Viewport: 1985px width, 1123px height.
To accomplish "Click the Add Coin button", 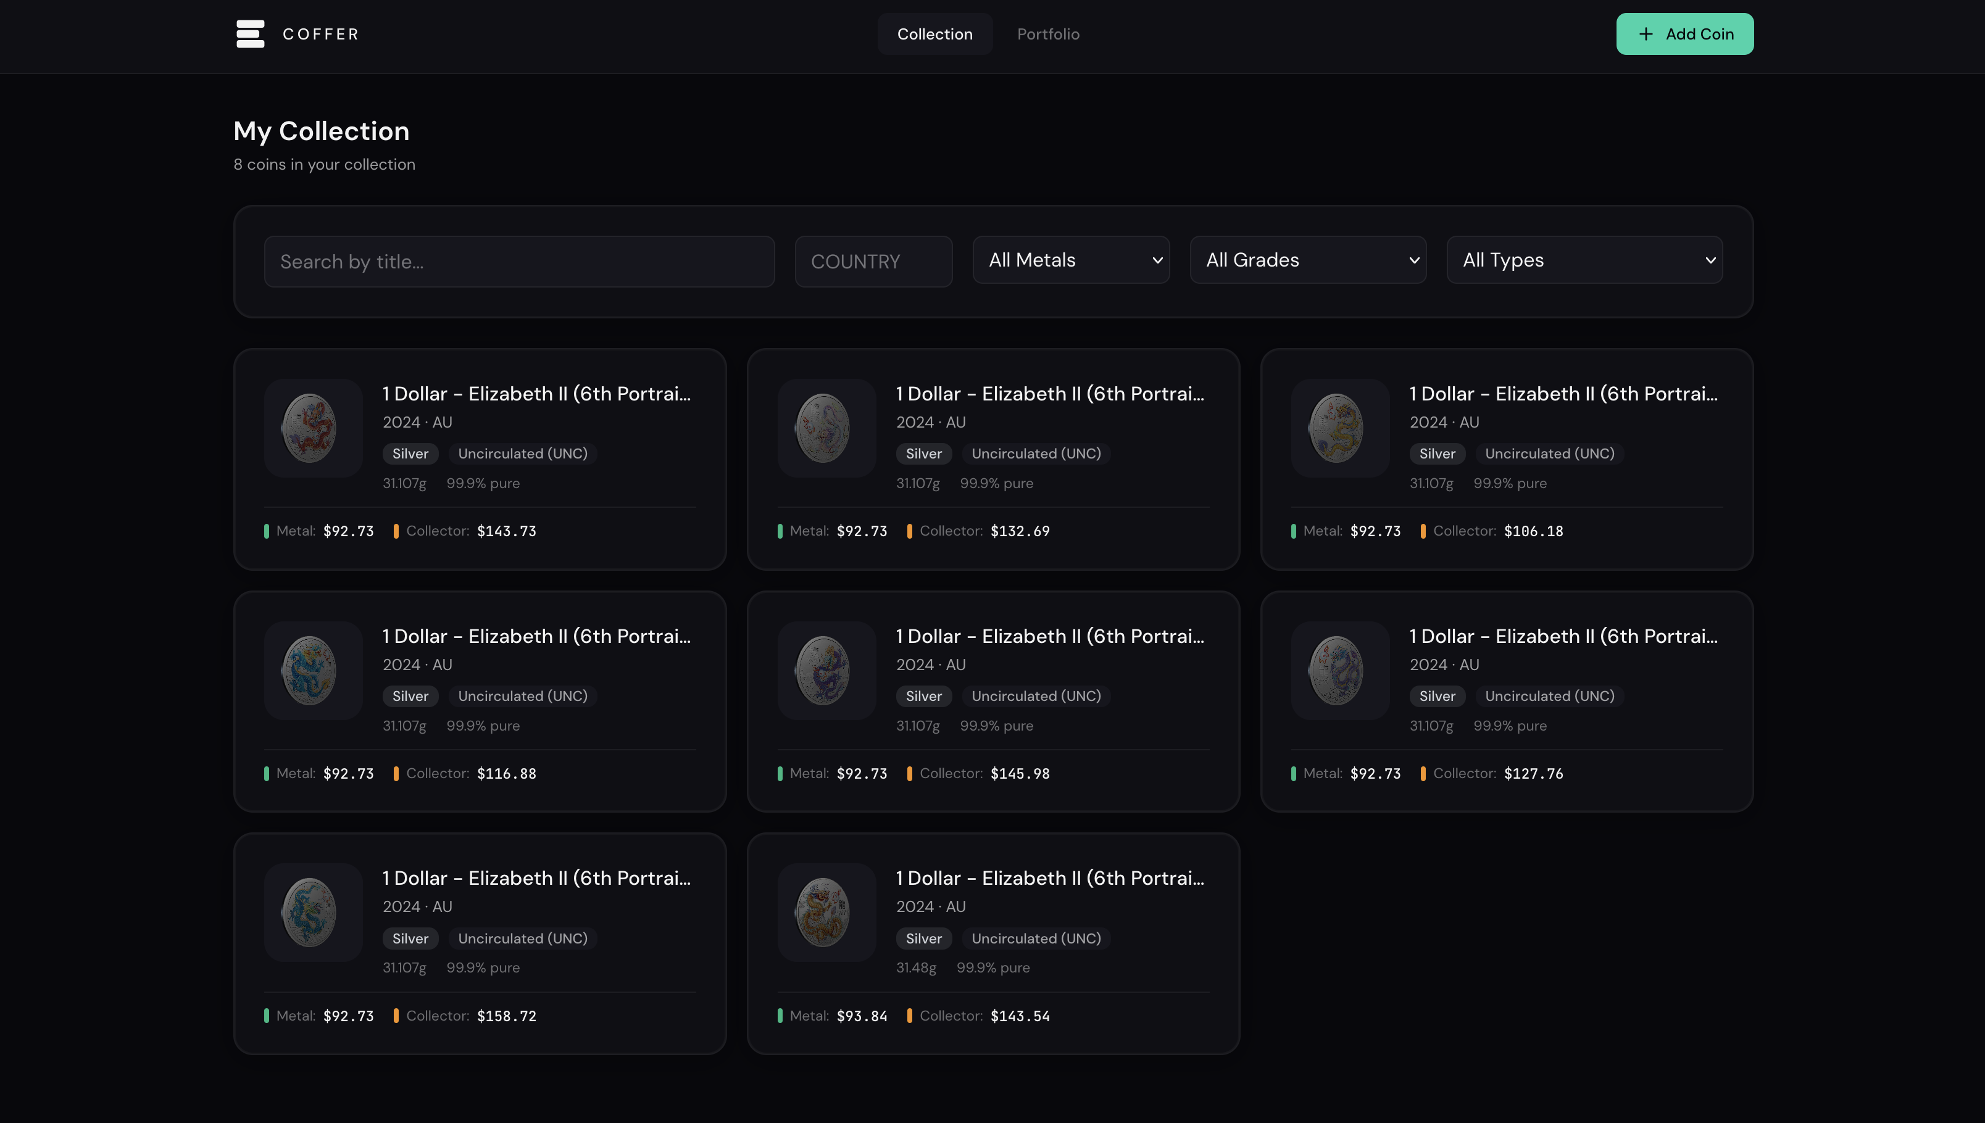I will tap(1685, 34).
